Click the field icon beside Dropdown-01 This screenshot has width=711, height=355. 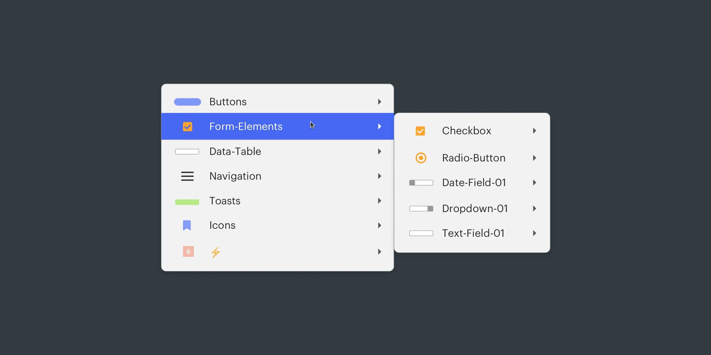[x=421, y=209]
